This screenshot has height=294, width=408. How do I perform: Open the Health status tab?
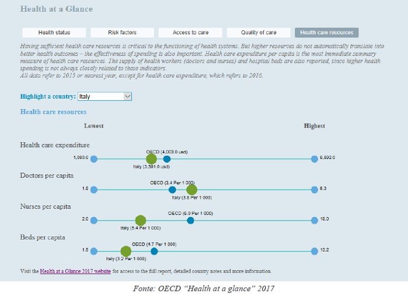54,33
